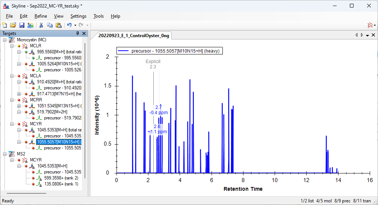The height and width of the screenshot is (205, 378).
Task: Click the Copy toolbar icon
Action: click(x=50, y=25)
